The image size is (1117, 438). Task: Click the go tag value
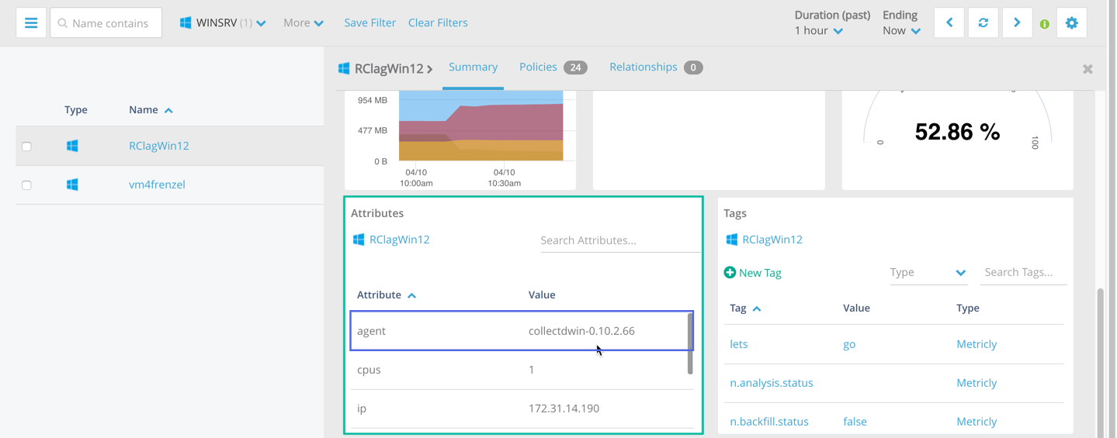849,344
